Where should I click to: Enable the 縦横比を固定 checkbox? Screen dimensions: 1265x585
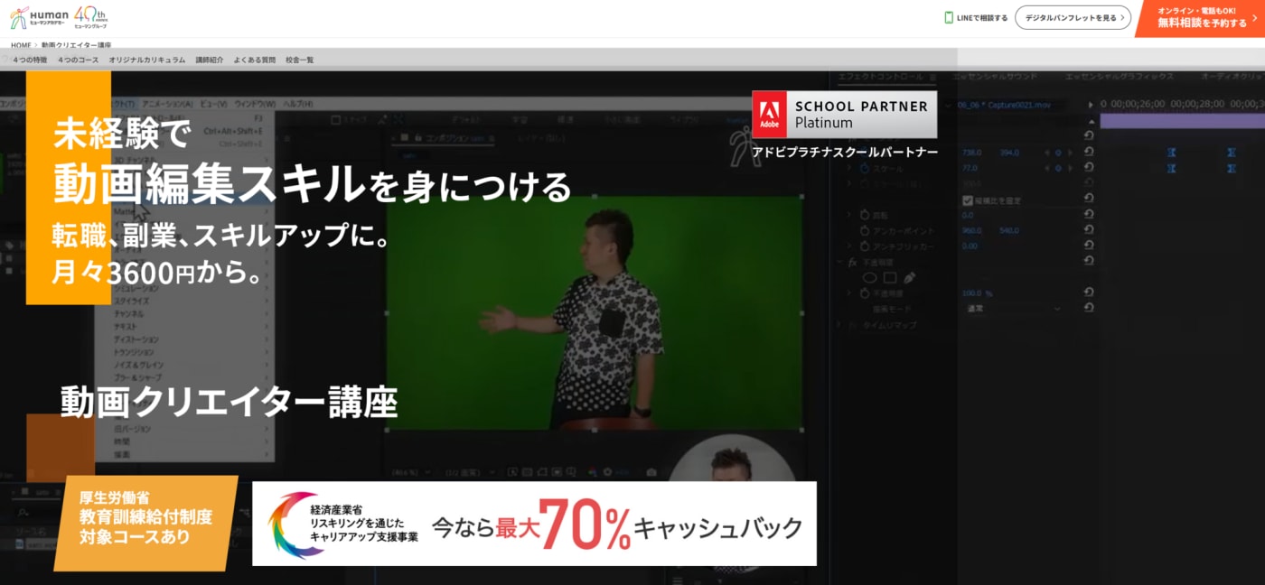[967, 200]
